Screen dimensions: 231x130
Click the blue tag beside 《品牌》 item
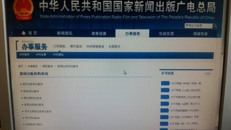165,104
